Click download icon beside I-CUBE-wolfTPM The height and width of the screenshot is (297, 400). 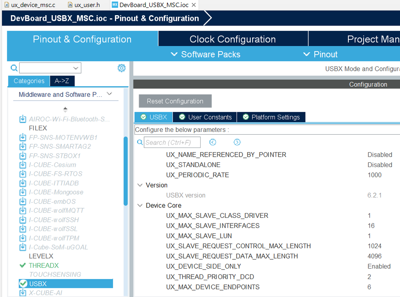coord(23,238)
